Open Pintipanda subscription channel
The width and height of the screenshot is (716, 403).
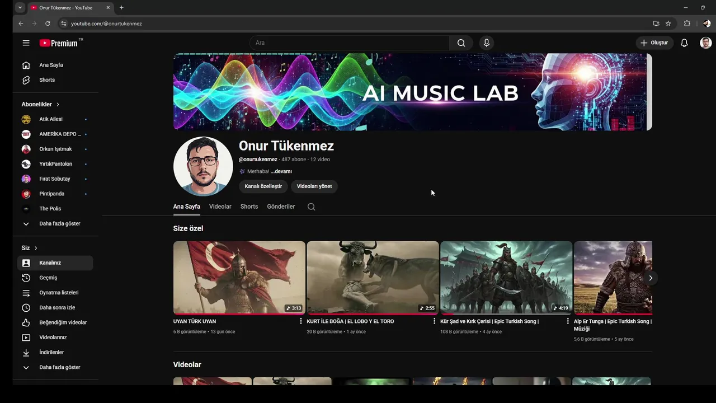click(55, 194)
